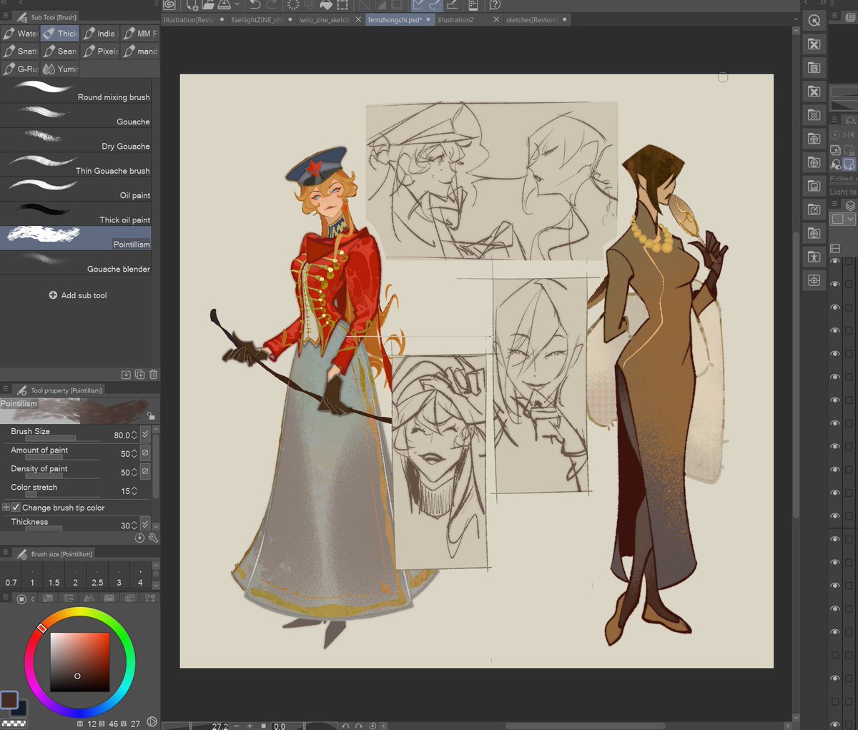
Task: Open the Brush size panel menu
Action: tap(6, 553)
